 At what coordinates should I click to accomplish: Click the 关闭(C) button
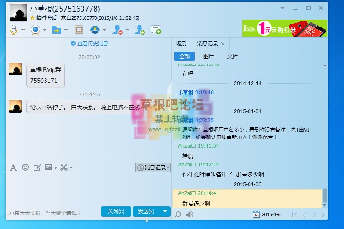tap(116, 211)
